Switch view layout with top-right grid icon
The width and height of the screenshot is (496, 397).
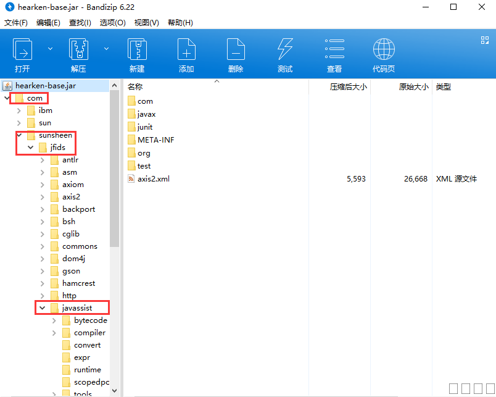(x=484, y=40)
